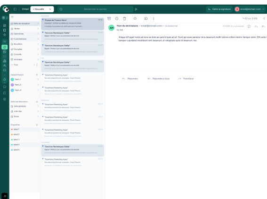Viewport: 267px width, 199px height.
Task: Expand the workspace switcher at top of left rail
Action: click(x=5, y=18)
